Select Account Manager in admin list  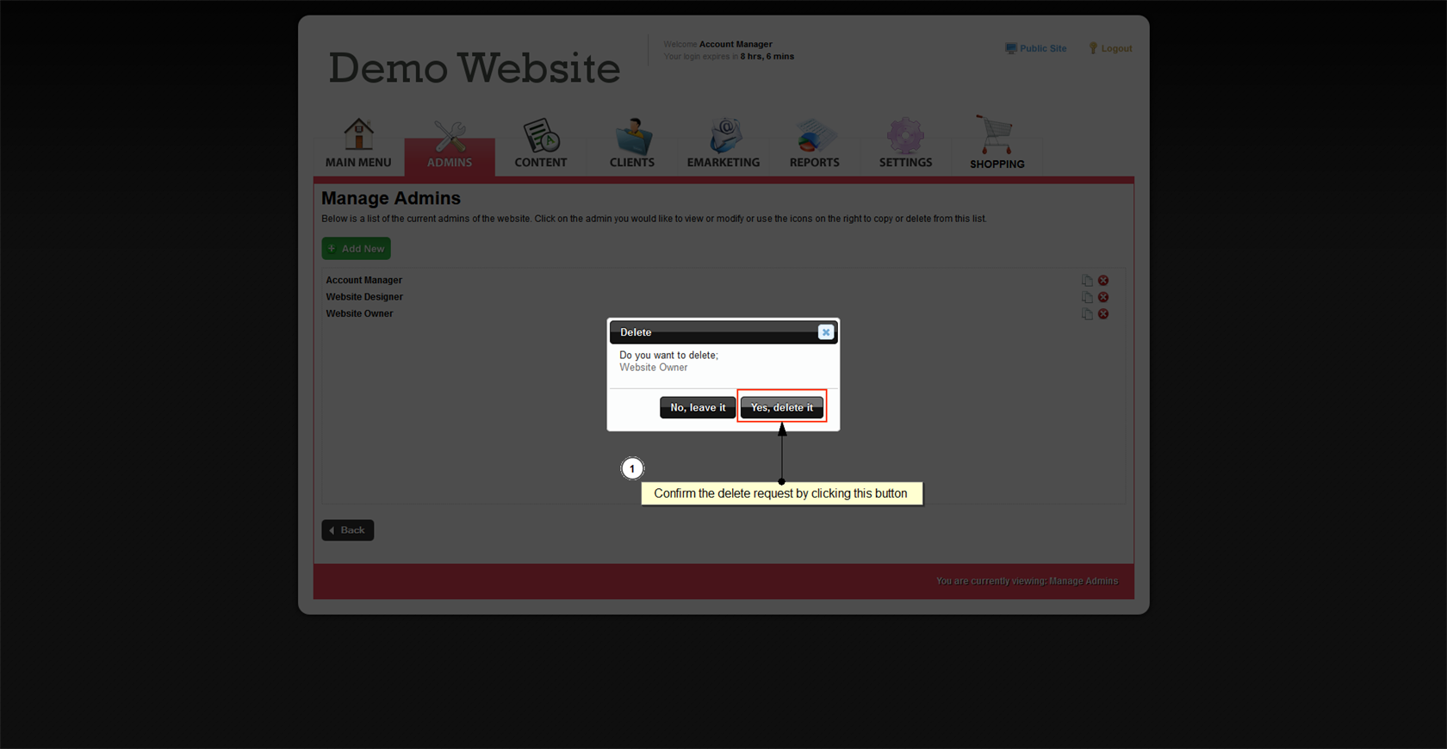pos(363,280)
